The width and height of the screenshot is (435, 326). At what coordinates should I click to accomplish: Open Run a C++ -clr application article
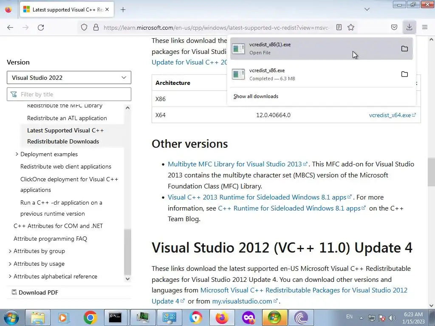pos(61,208)
